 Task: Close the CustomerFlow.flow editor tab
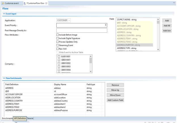point(47,3)
